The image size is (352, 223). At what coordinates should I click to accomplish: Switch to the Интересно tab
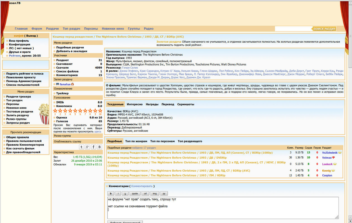(135, 104)
